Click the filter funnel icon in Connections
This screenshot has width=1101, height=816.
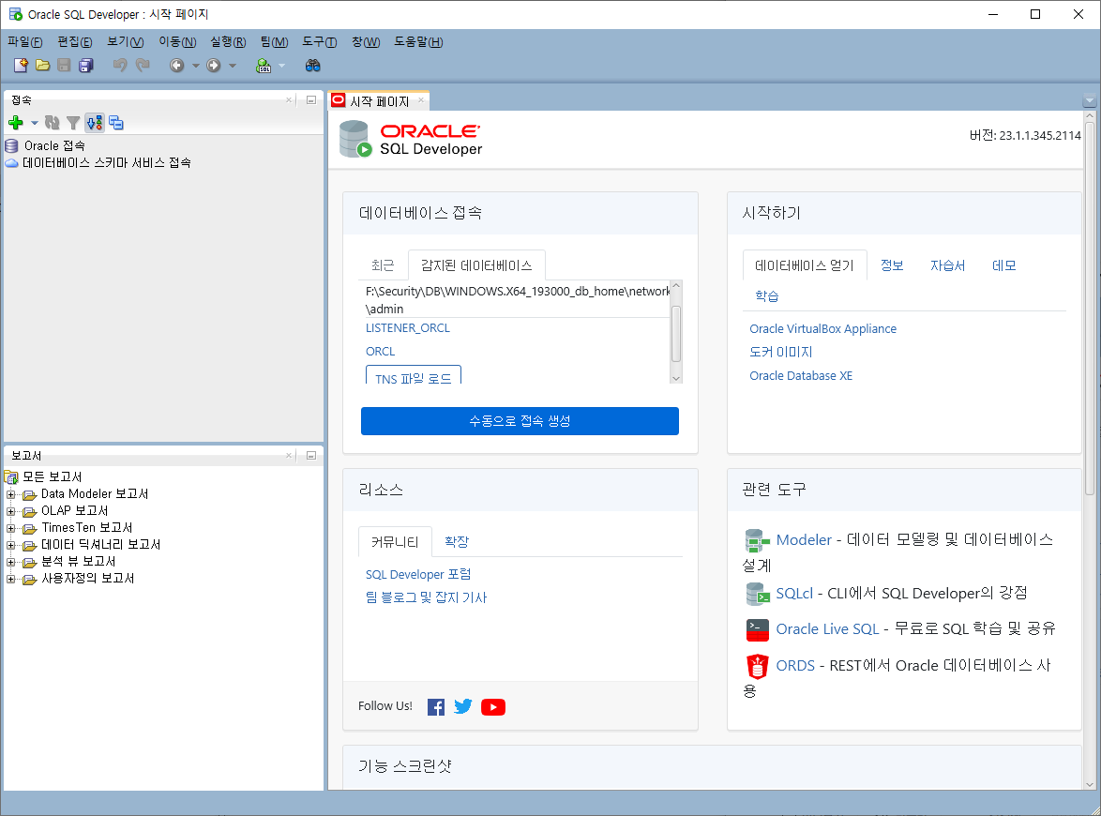tap(73, 123)
